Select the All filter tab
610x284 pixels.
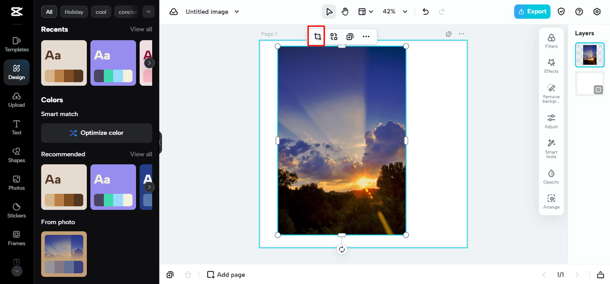(x=49, y=12)
